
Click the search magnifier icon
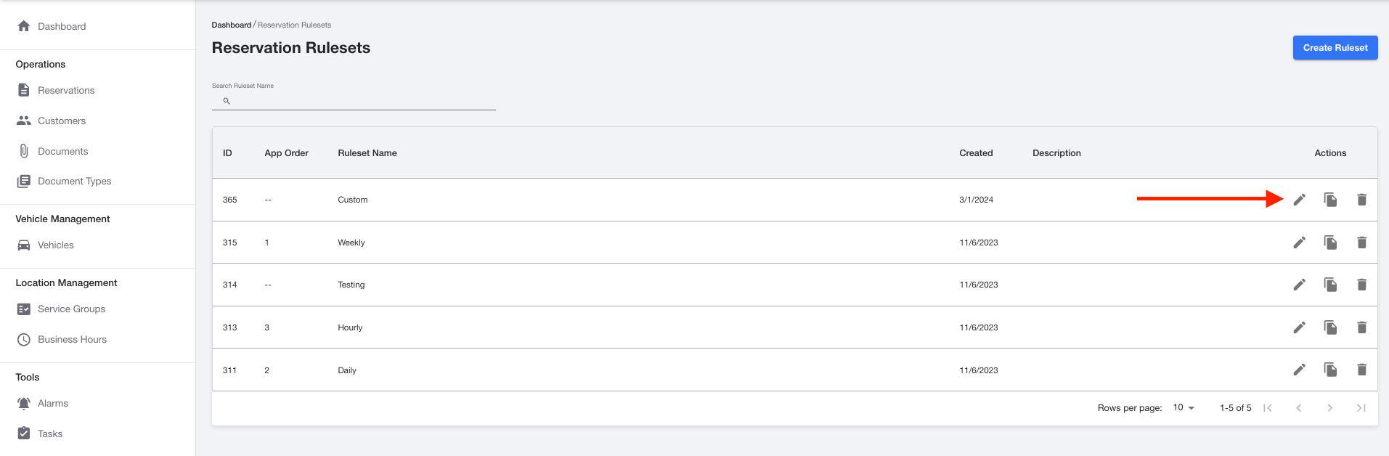(x=227, y=101)
